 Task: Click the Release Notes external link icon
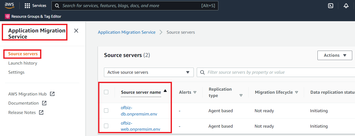point(41,112)
